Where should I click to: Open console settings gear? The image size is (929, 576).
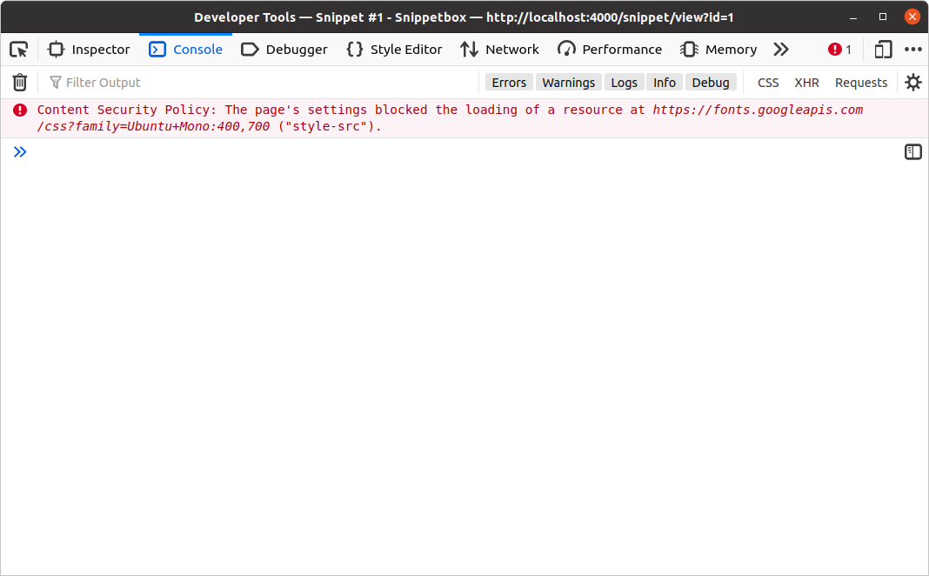tap(912, 83)
